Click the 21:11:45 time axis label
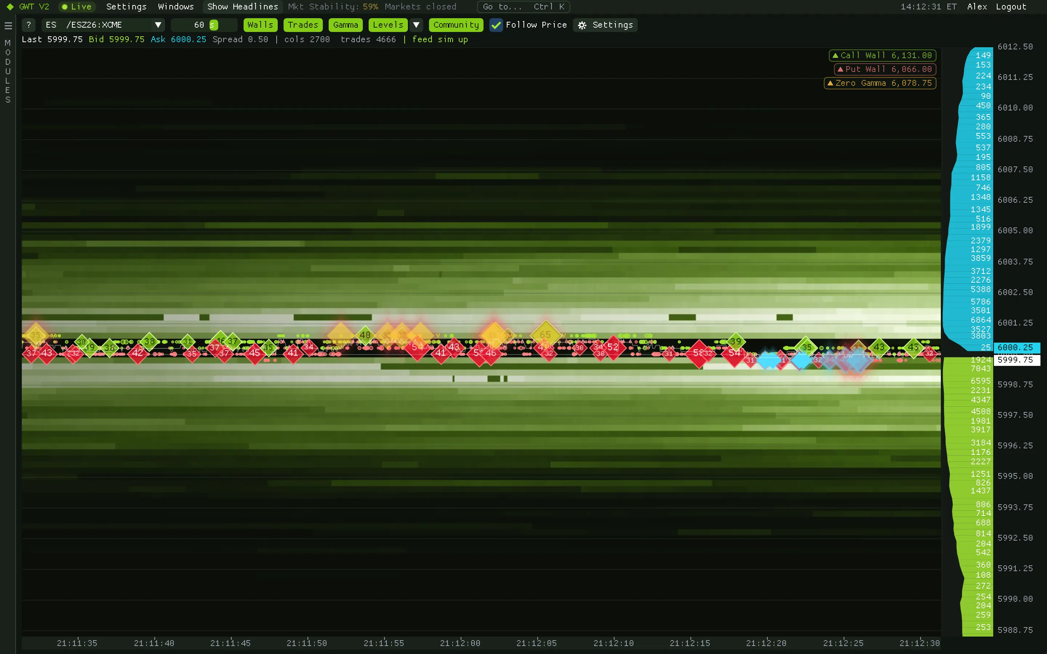1047x654 pixels. point(230,643)
